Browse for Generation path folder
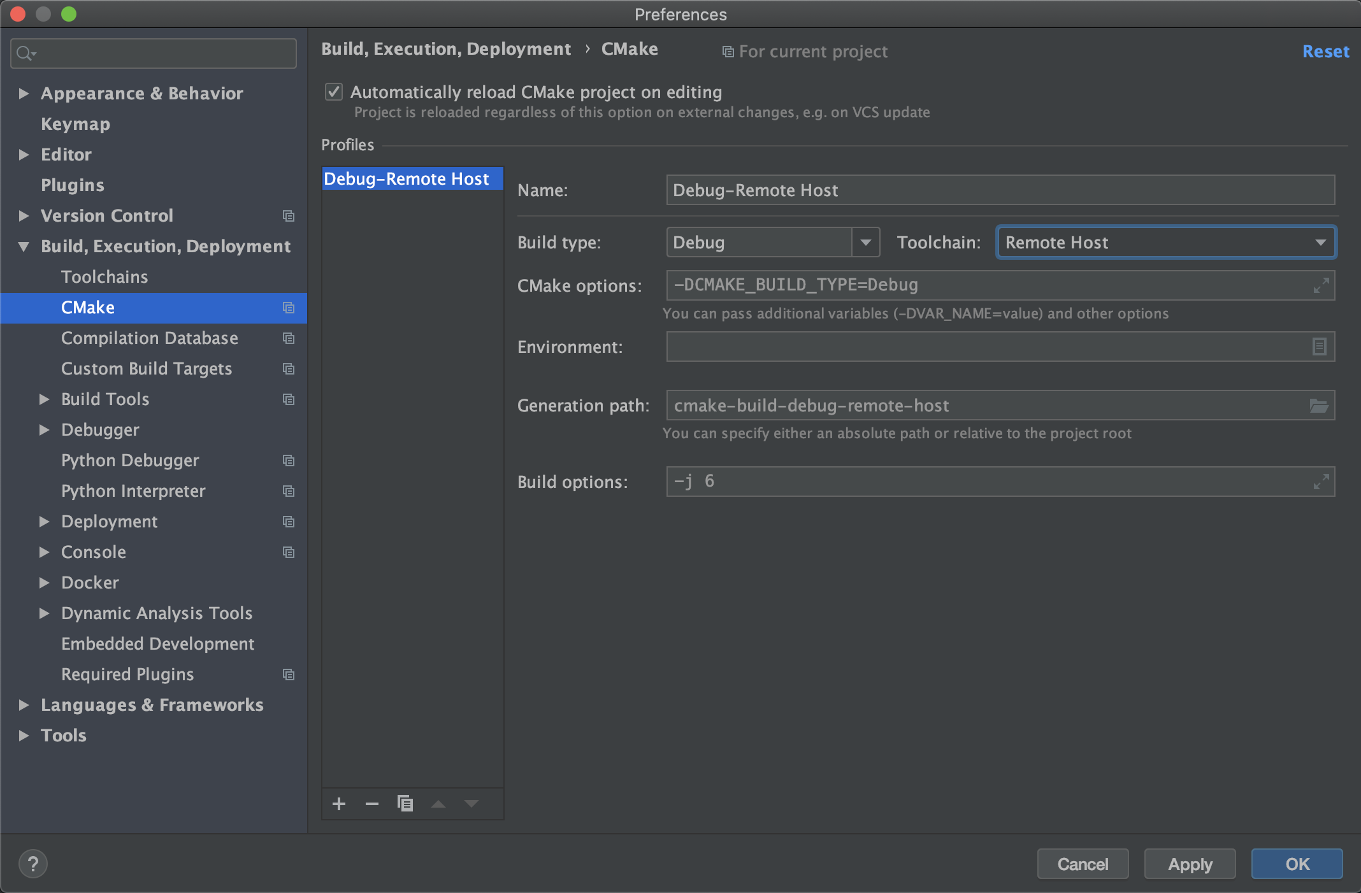Viewport: 1361px width, 893px height. click(1318, 406)
